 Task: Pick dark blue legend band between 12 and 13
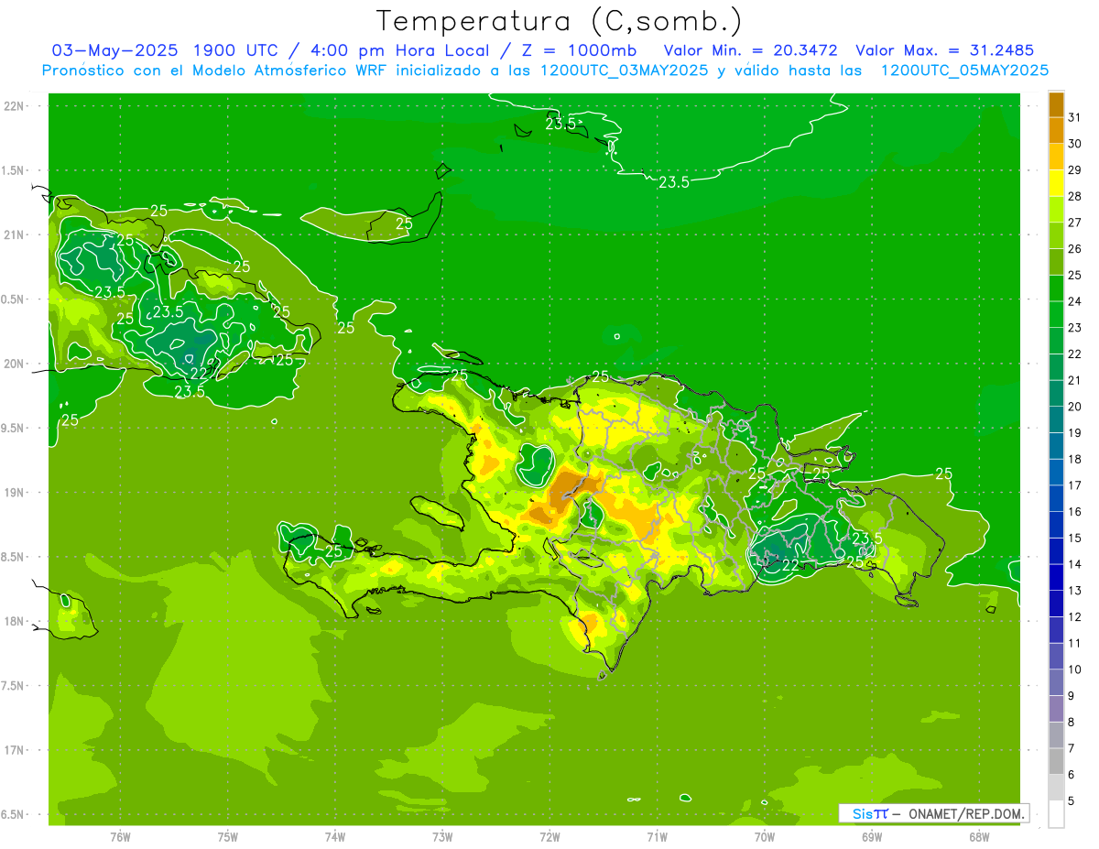click(1056, 604)
